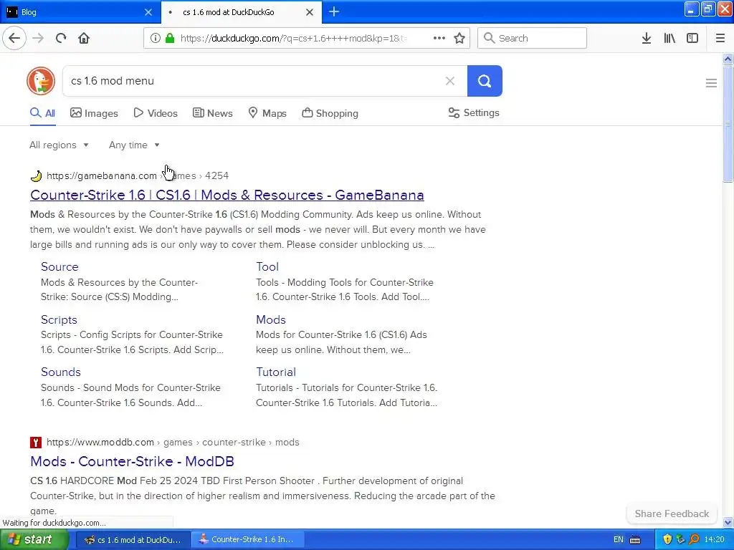Image resolution: width=734 pixels, height=550 pixels.
Task: Click the www.moddb.com URL text
Action: click(100, 443)
